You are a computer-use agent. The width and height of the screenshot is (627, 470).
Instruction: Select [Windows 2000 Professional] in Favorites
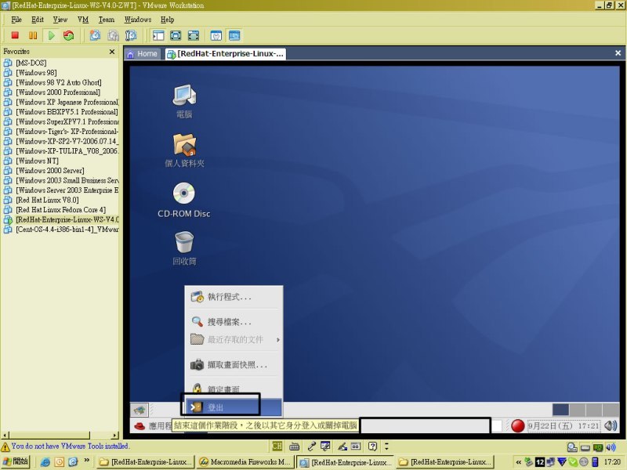tap(58, 92)
